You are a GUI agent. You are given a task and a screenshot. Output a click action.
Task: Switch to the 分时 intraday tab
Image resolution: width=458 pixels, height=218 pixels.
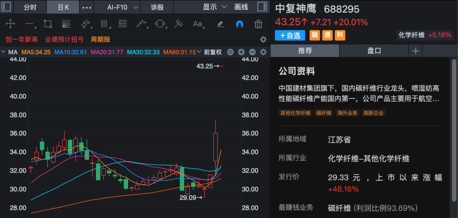[30, 7]
